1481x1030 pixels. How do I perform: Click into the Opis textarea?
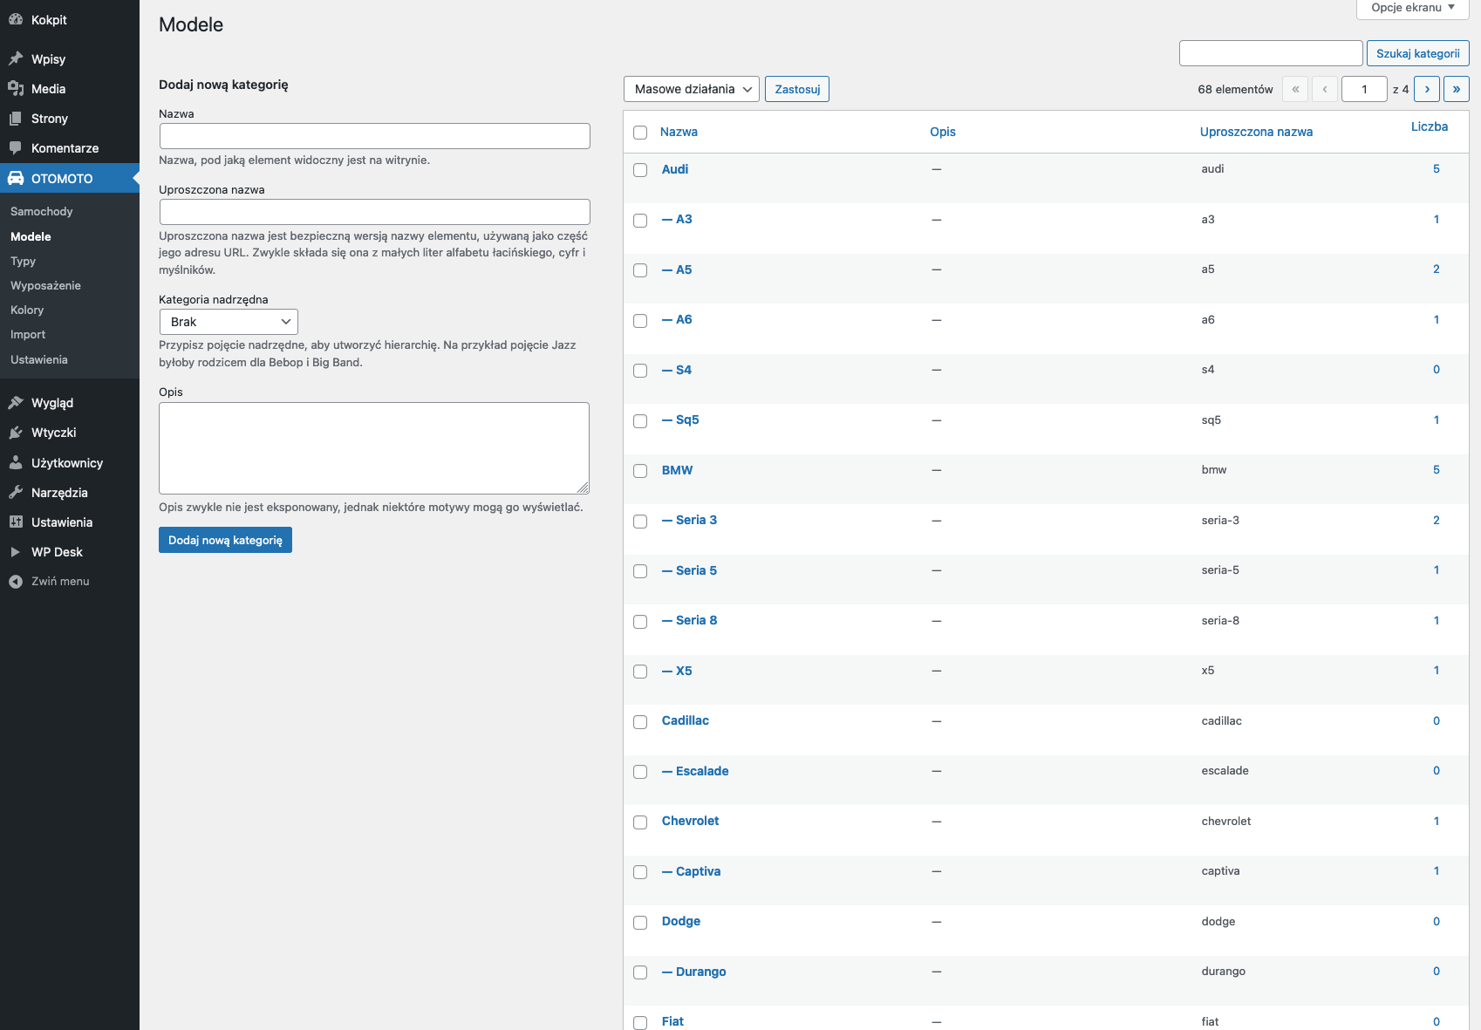click(374, 448)
